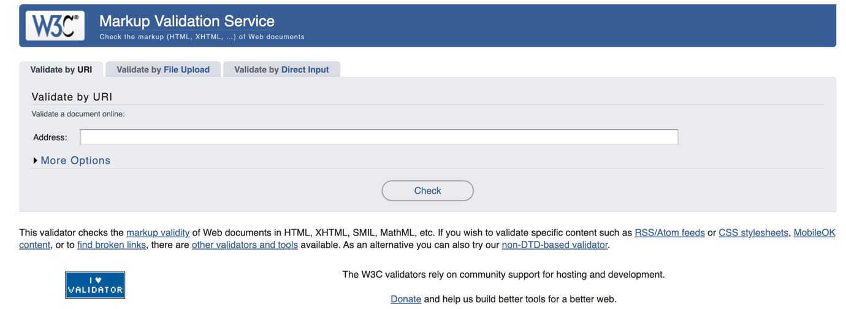
Task: Try the non-DTD-based validator link
Action: (555, 245)
